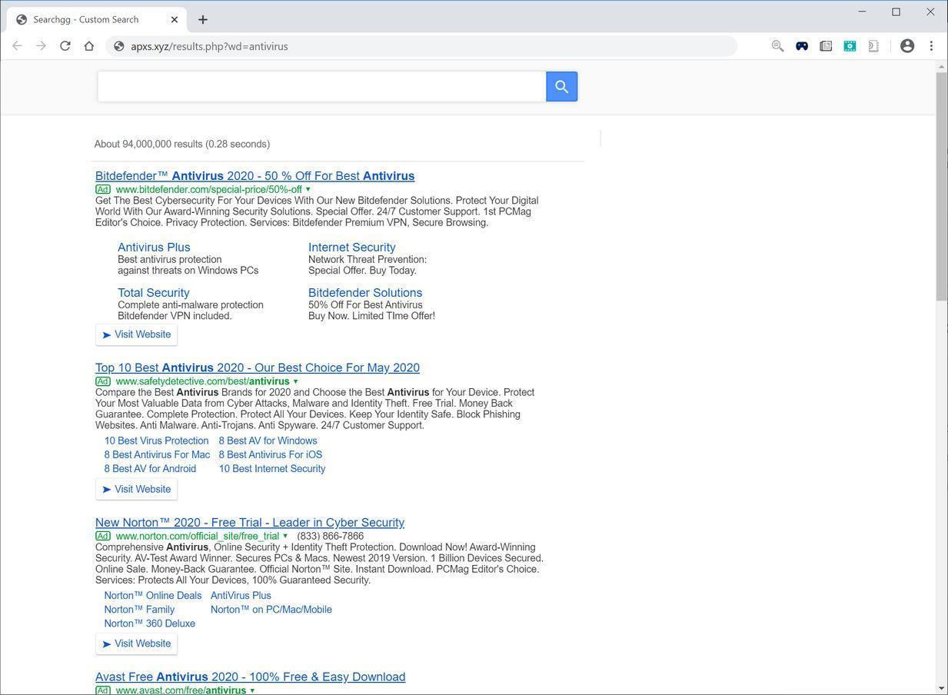This screenshot has height=695, width=948.
Task: Click the Ad badge beside bitdefender URL
Action: (103, 189)
